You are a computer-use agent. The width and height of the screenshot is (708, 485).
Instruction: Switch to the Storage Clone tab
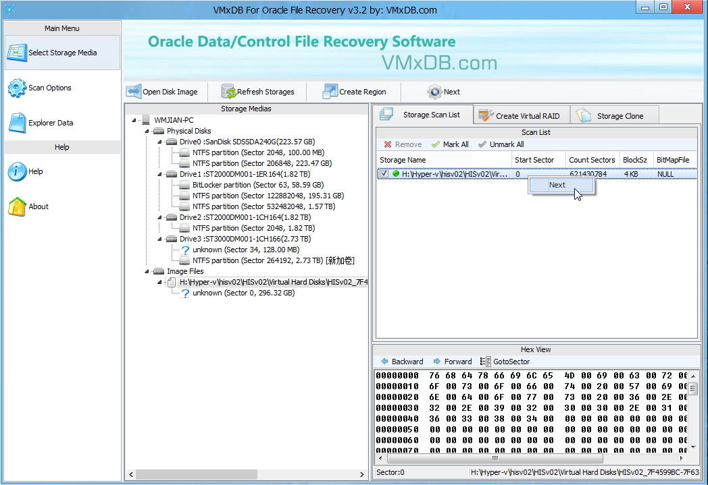point(614,116)
